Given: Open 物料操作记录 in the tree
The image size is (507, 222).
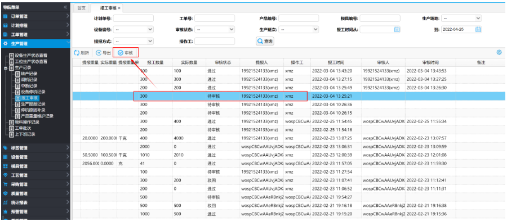Looking at the screenshot, I should point(27,123).
